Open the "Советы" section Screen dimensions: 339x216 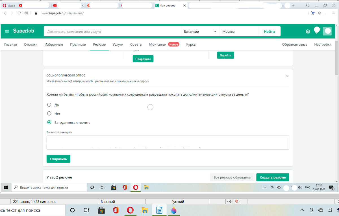click(136, 45)
